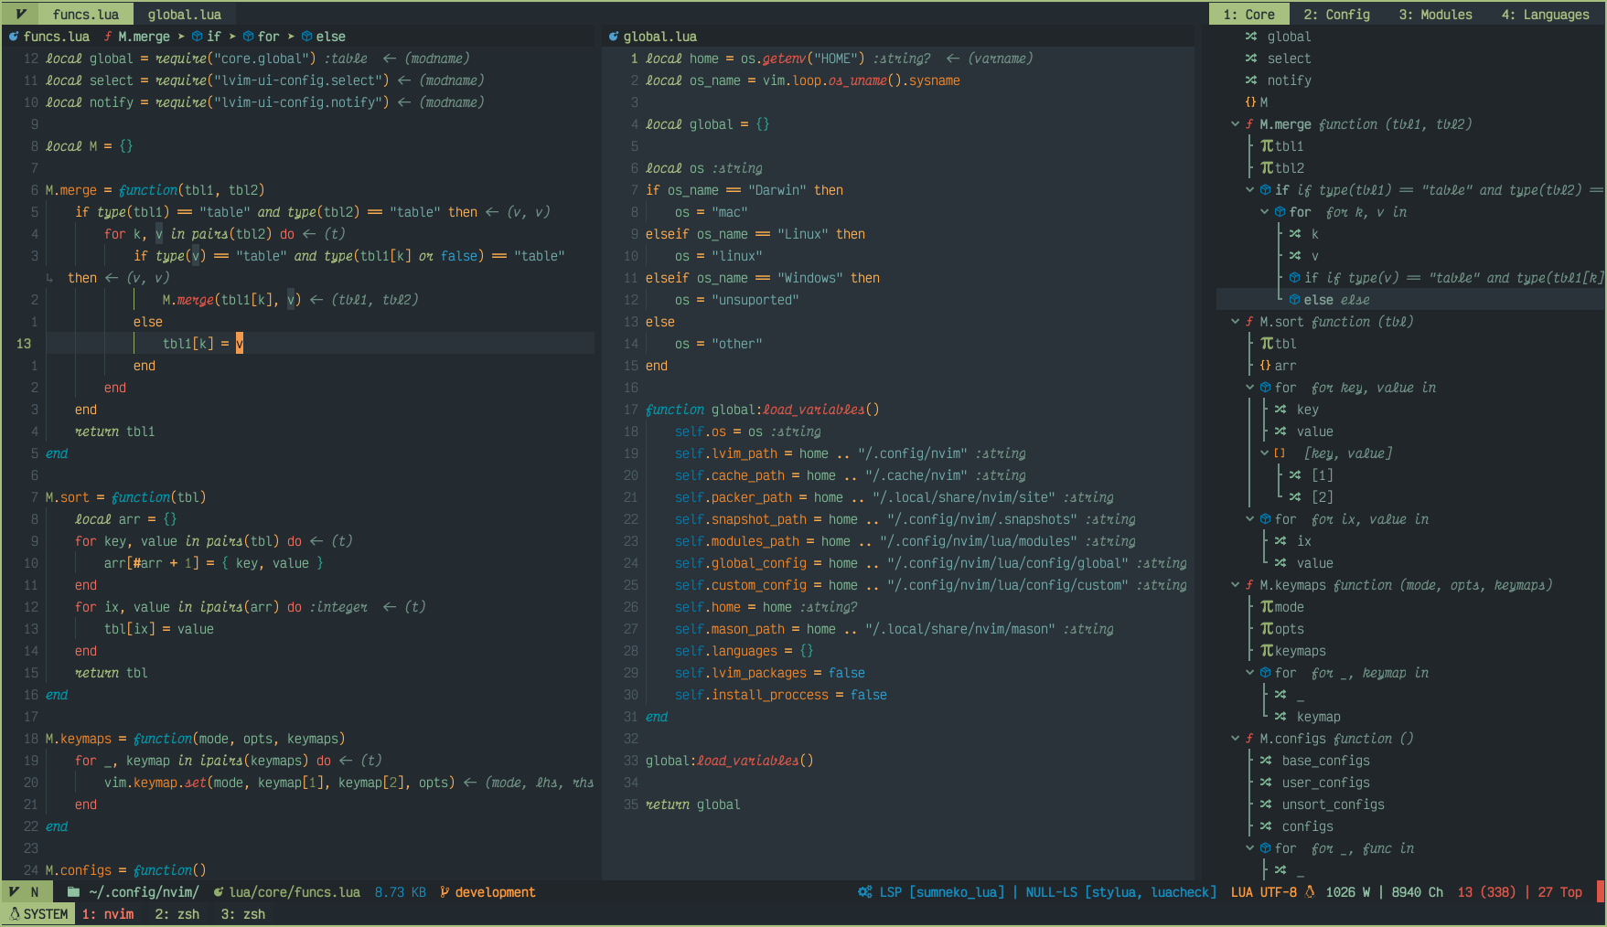The height and width of the screenshot is (927, 1607).
Task: Select the user_configs row in outline
Action: click(x=1325, y=783)
